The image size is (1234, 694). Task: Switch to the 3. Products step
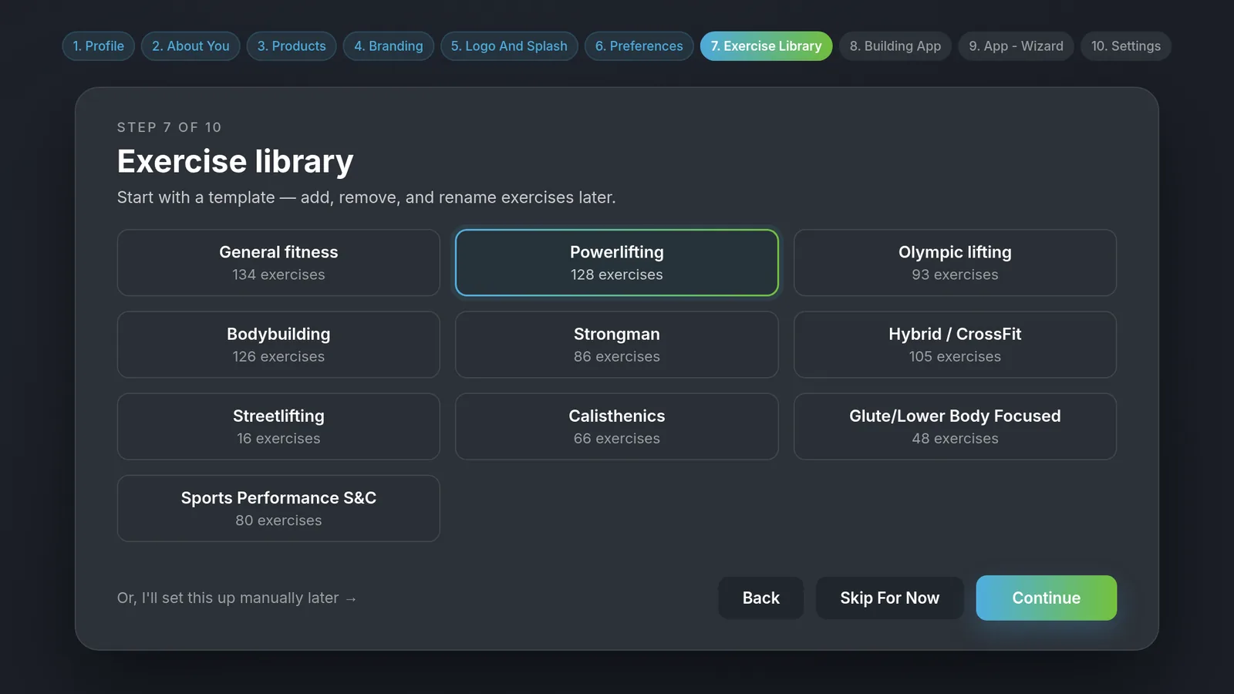pyautogui.click(x=292, y=46)
